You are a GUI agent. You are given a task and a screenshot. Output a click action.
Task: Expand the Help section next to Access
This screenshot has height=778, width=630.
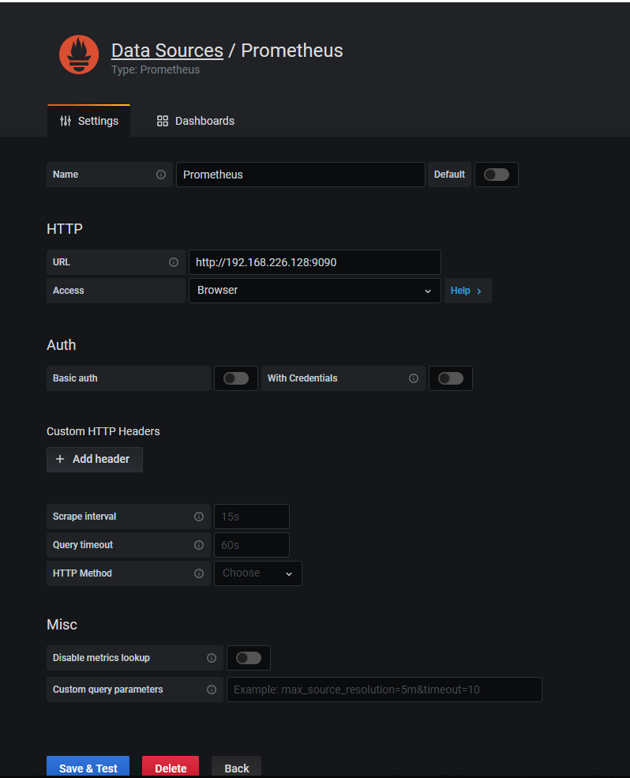[467, 291]
